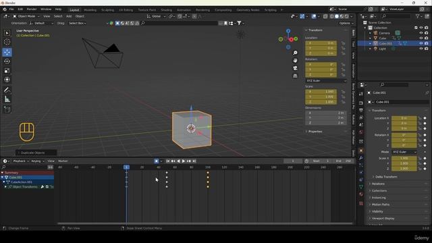Select the Select Box tool in the toolbar
This screenshot has width=432, height=243.
click(7, 33)
